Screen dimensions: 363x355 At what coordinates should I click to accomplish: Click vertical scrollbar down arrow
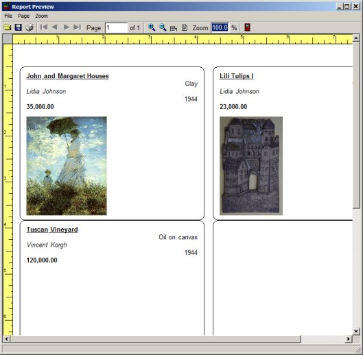(356, 332)
